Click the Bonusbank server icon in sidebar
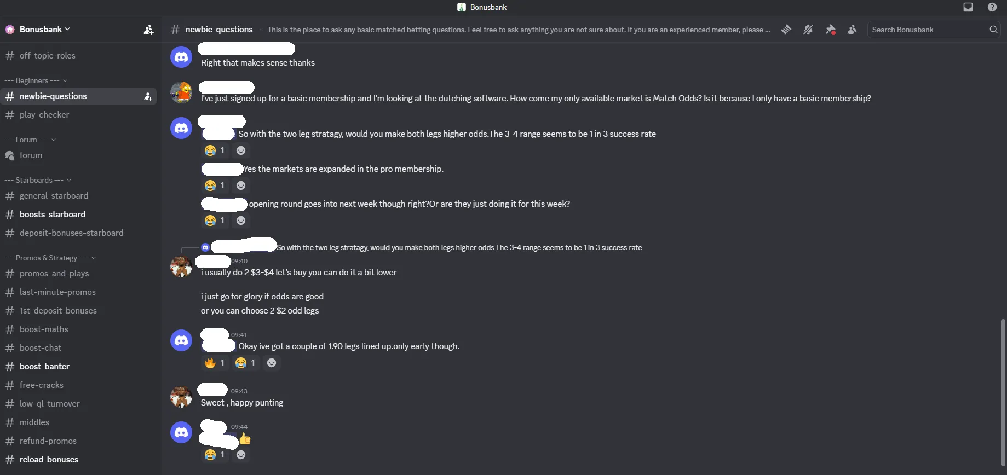This screenshot has height=475, width=1007. click(9, 29)
